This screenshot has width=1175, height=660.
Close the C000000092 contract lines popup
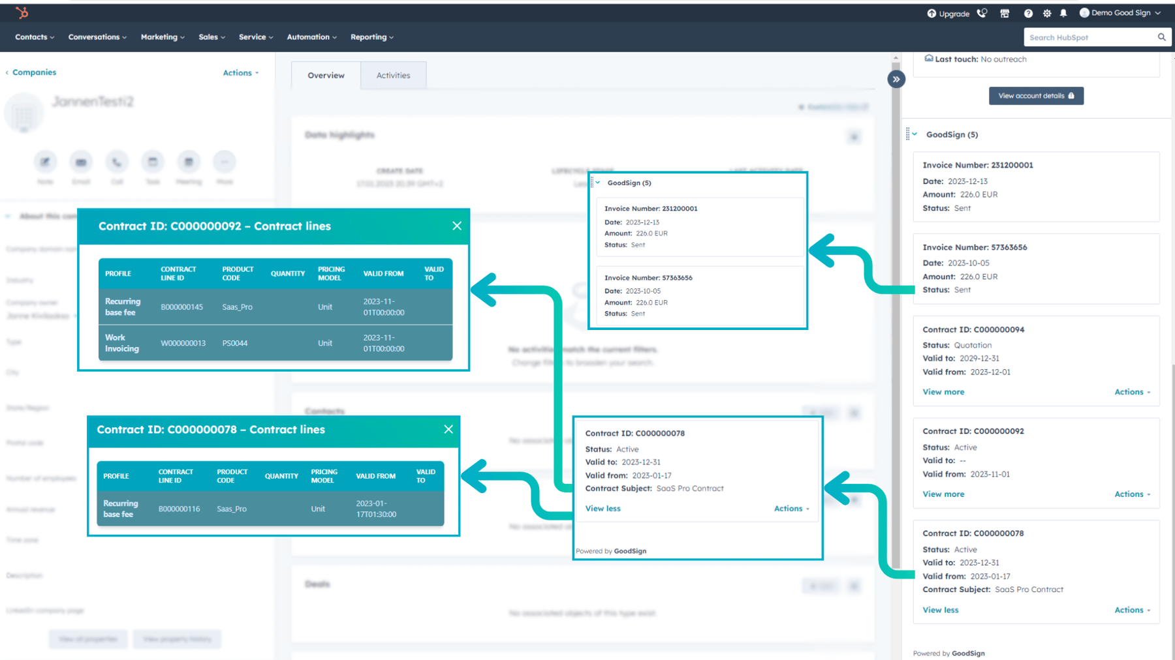pos(457,226)
